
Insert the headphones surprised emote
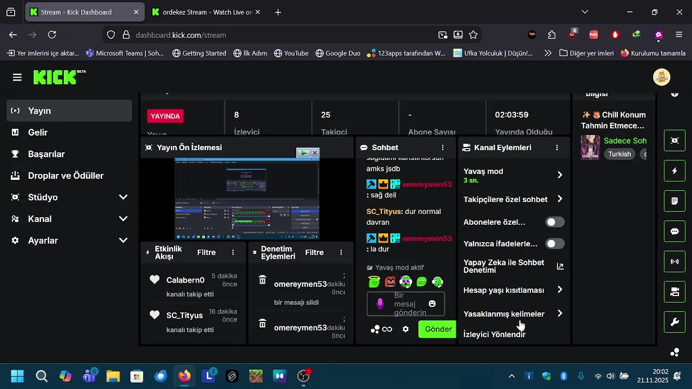pos(406,281)
